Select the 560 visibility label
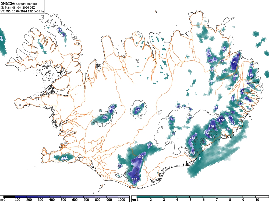 [x=230, y=87]
